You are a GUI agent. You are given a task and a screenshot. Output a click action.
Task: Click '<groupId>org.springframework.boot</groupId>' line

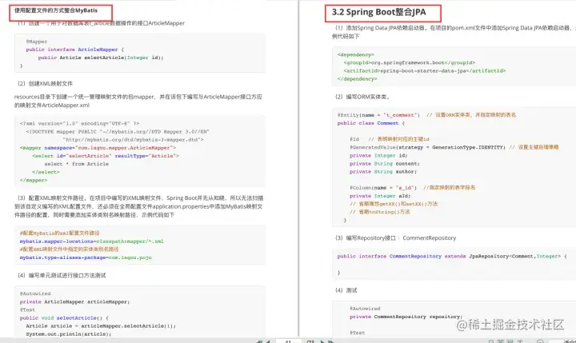410,63
